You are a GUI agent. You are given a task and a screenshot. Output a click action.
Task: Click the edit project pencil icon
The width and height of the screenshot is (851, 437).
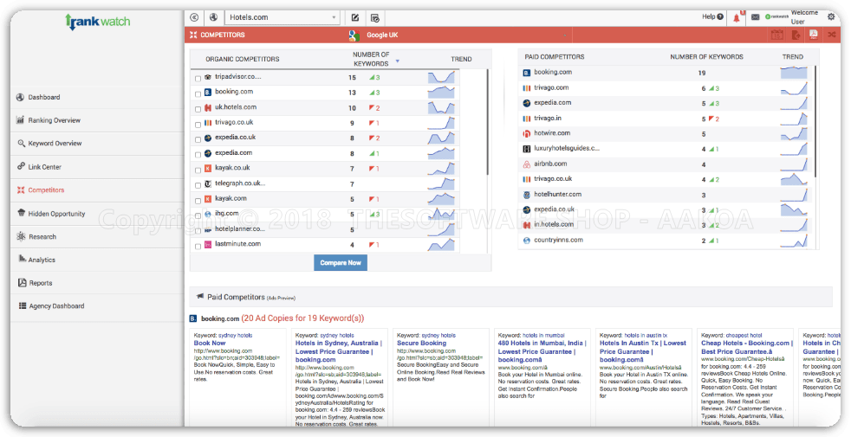tap(355, 17)
